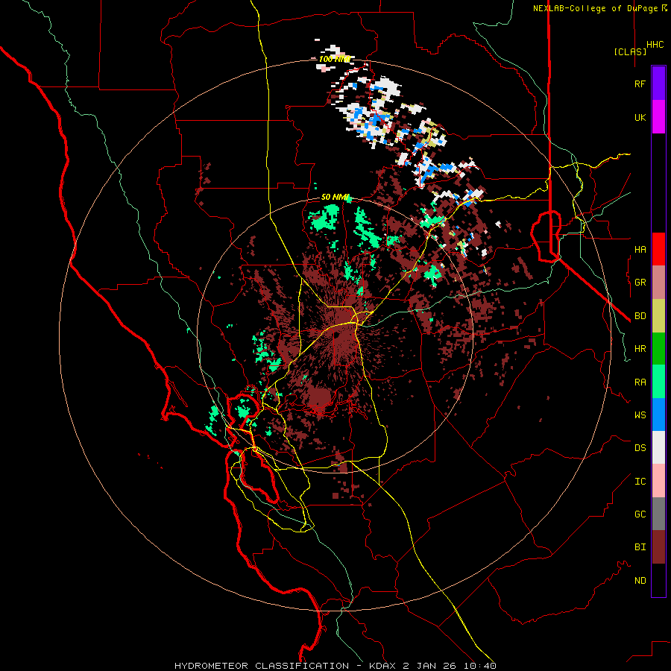Click the BD yellow legend color swatch
This screenshot has height=671, width=671.
(x=658, y=316)
